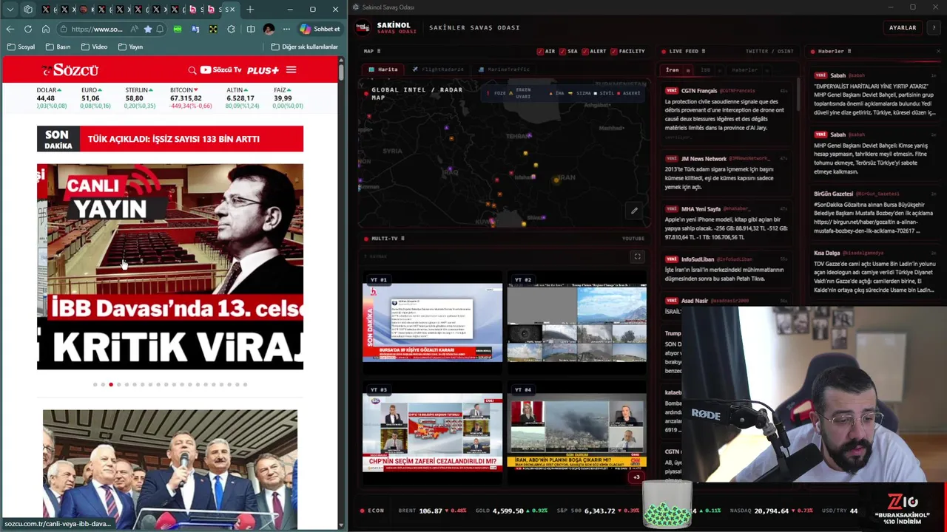Go back in the browser
The width and height of the screenshot is (947, 532).
[10, 29]
